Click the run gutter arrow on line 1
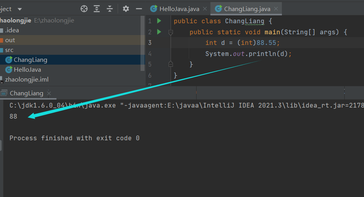The width and height of the screenshot is (364, 197). click(159, 21)
